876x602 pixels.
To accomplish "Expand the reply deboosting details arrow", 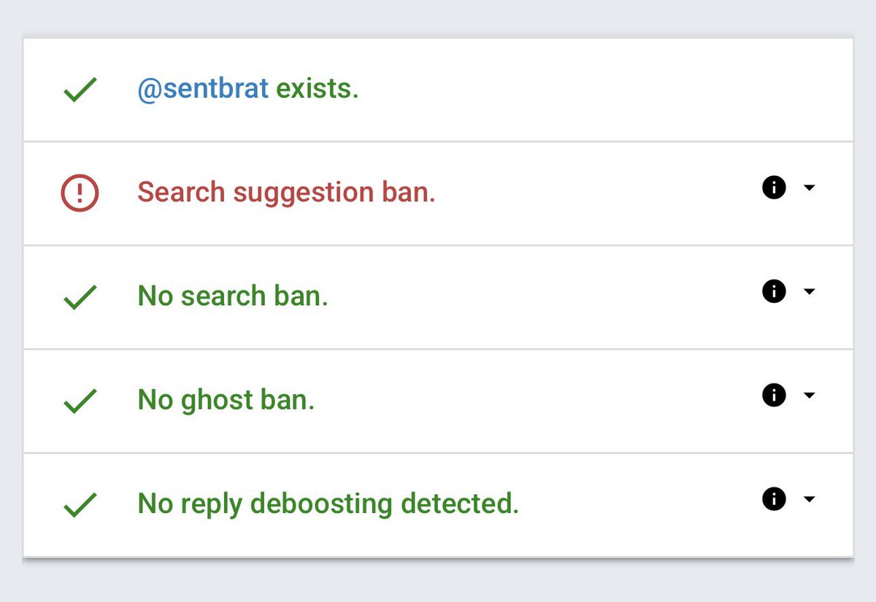I will [x=809, y=499].
